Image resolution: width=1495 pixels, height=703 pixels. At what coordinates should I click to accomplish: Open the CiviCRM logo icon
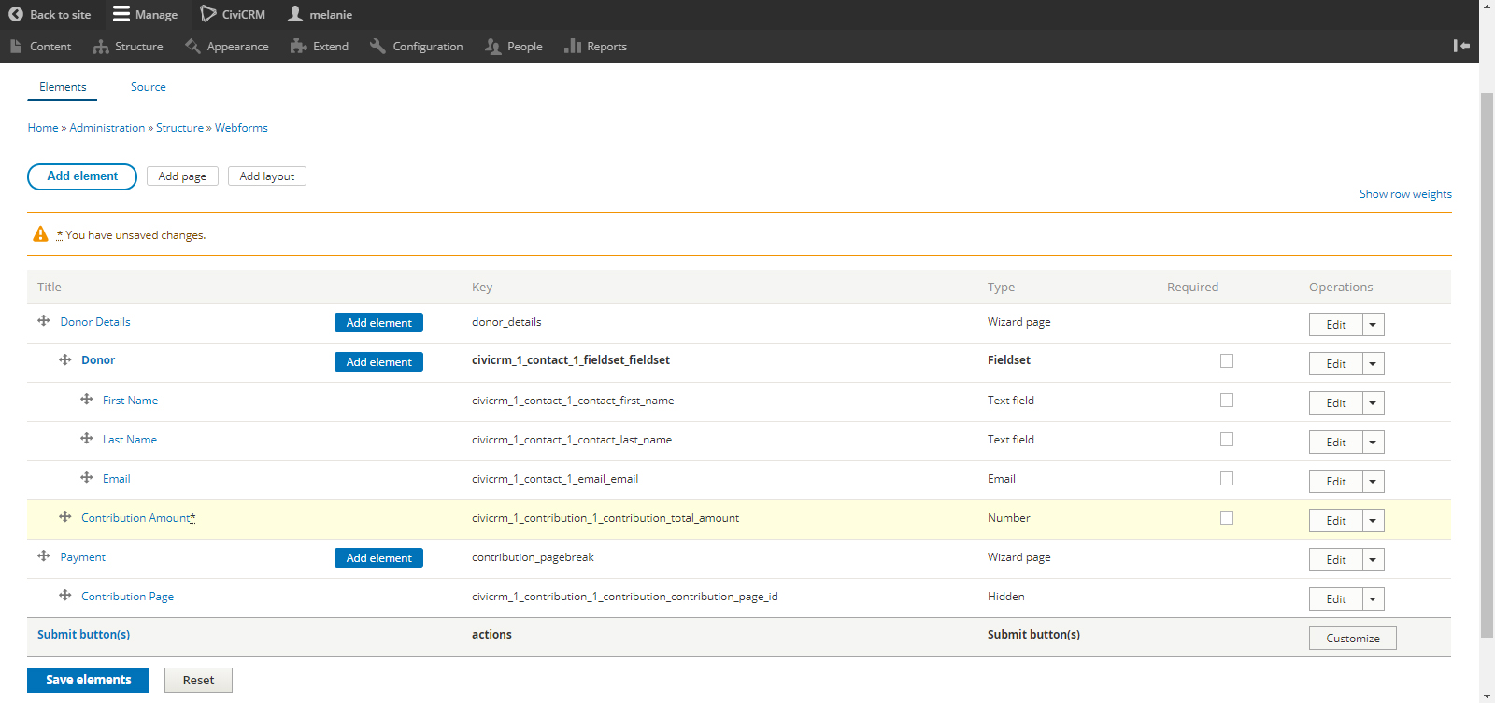coord(208,14)
